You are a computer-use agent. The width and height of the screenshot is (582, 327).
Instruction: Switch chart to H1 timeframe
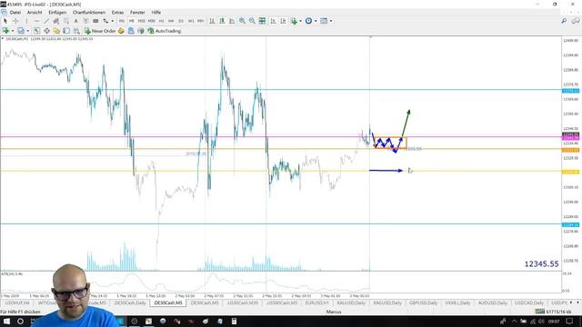[161, 21]
